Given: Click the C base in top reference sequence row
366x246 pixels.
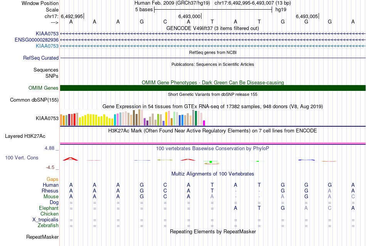Looking at the screenshot, I should point(165,22).
